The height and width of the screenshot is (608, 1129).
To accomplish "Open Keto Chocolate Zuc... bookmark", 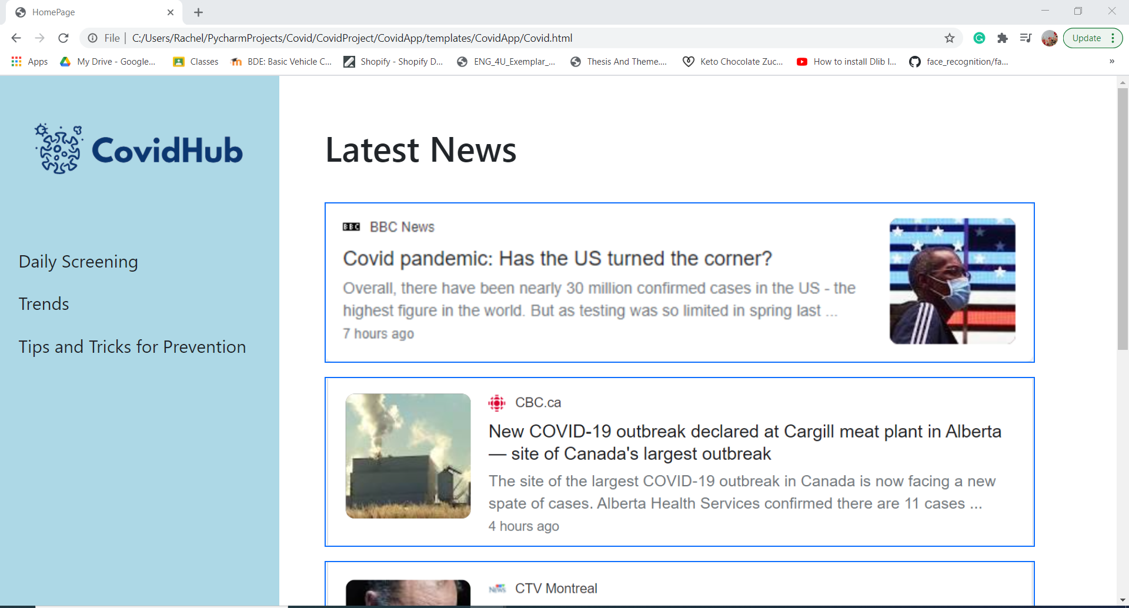I will coord(733,61).
